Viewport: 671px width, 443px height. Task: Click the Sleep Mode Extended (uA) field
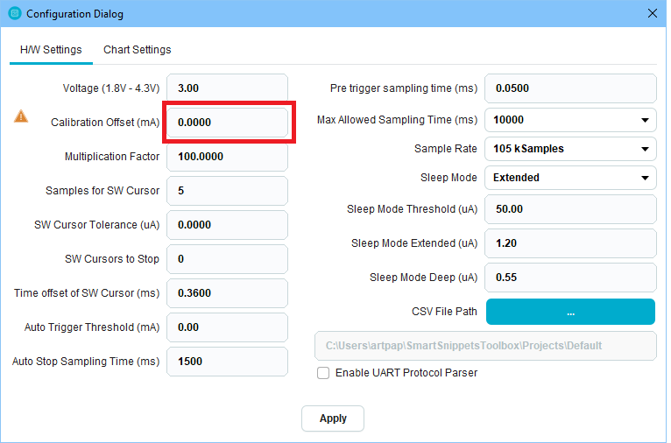pyautogui.click(x=570, y=243)
